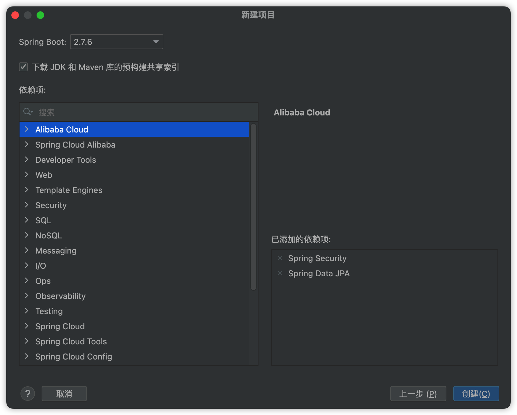Expand the Messaging category chevron

pyautogui.click(x=27, y=250)
